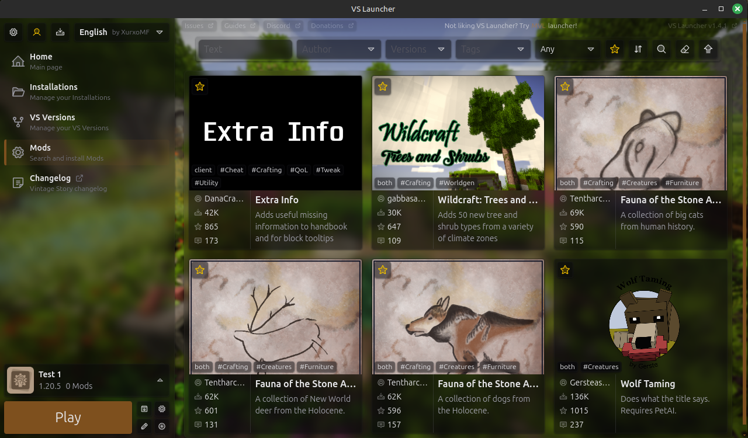Toggle favorite star on New World deer card
This screenshot has width=748, height=438.
(200, 270)
